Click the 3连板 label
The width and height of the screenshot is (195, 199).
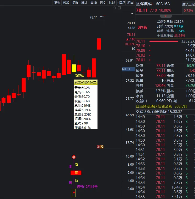pos(142,27)
